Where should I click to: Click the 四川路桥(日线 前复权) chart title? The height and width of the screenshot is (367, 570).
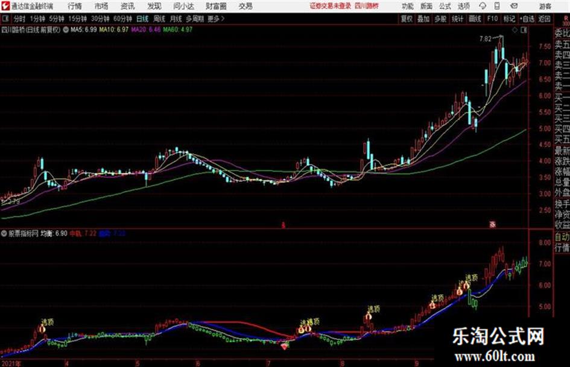click(31, 30)
